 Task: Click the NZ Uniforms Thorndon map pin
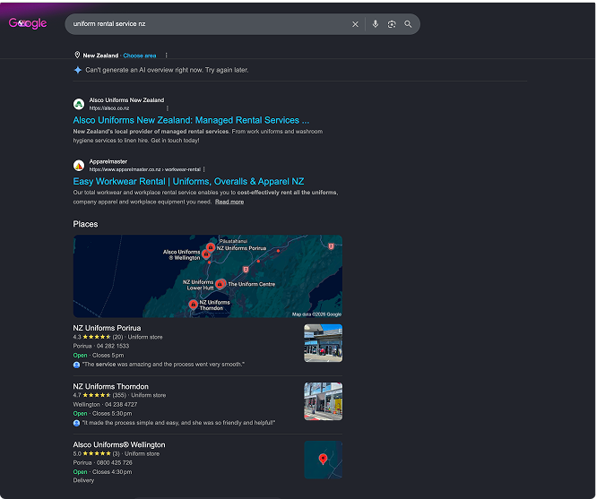(x=193, y=304)
